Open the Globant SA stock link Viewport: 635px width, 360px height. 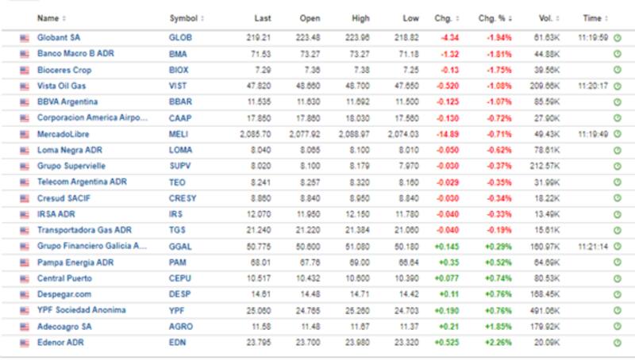[59, 37]
